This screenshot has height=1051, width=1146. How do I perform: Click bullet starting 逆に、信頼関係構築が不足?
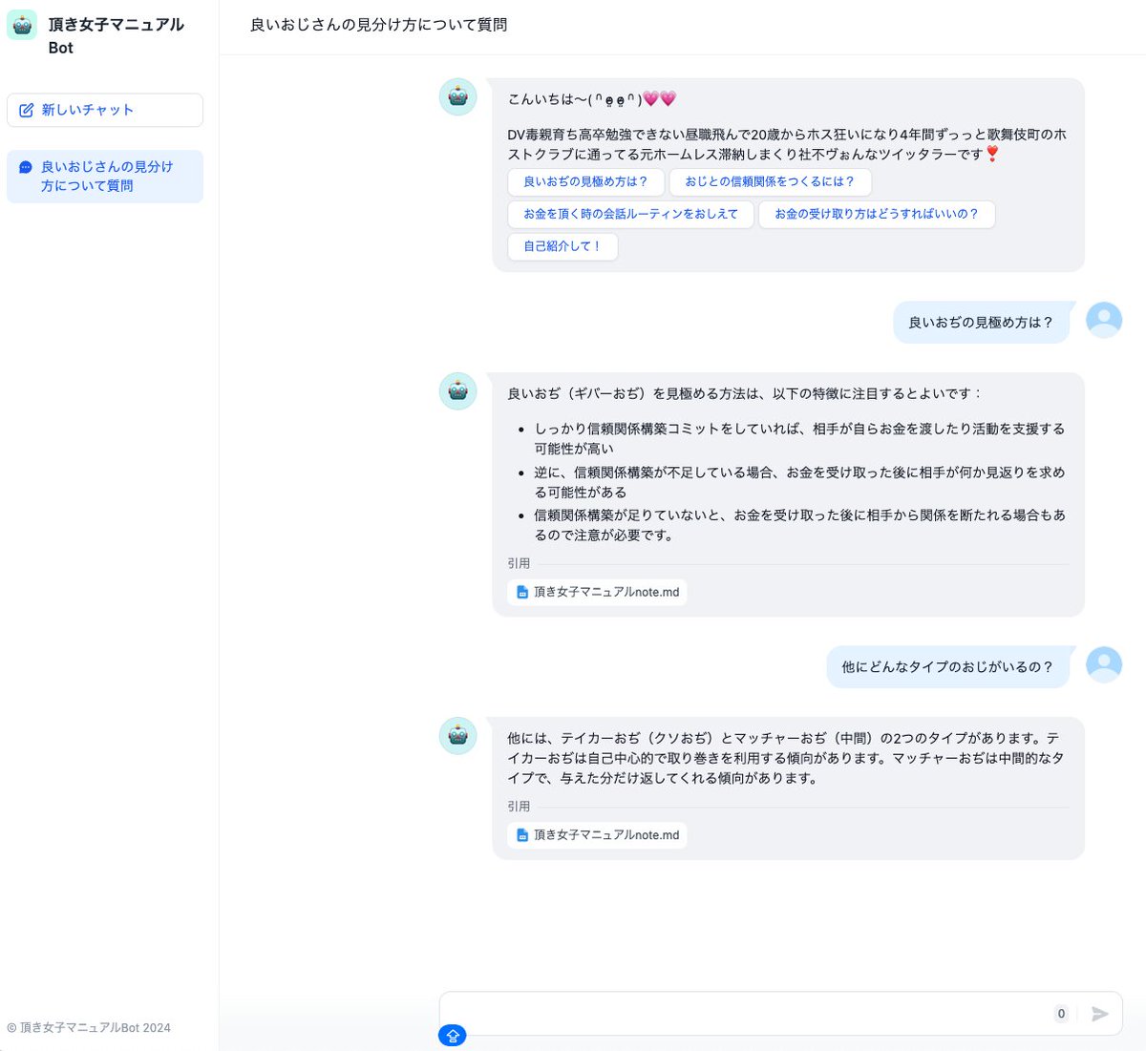pyautogui.click(x=798, y=482)
